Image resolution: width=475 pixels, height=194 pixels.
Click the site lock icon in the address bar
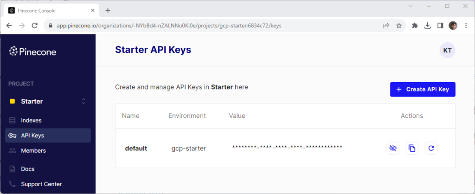point(51,26)
